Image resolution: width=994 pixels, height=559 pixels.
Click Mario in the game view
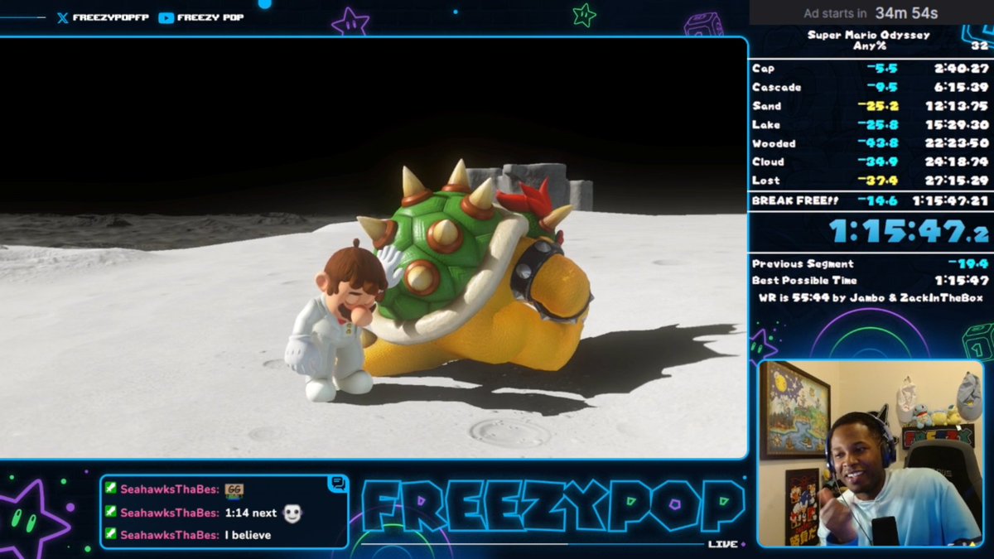338,322
